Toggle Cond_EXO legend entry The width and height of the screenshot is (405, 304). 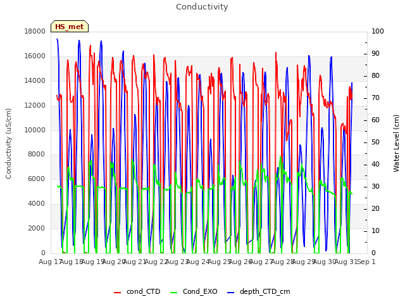(x=194, y=291)
